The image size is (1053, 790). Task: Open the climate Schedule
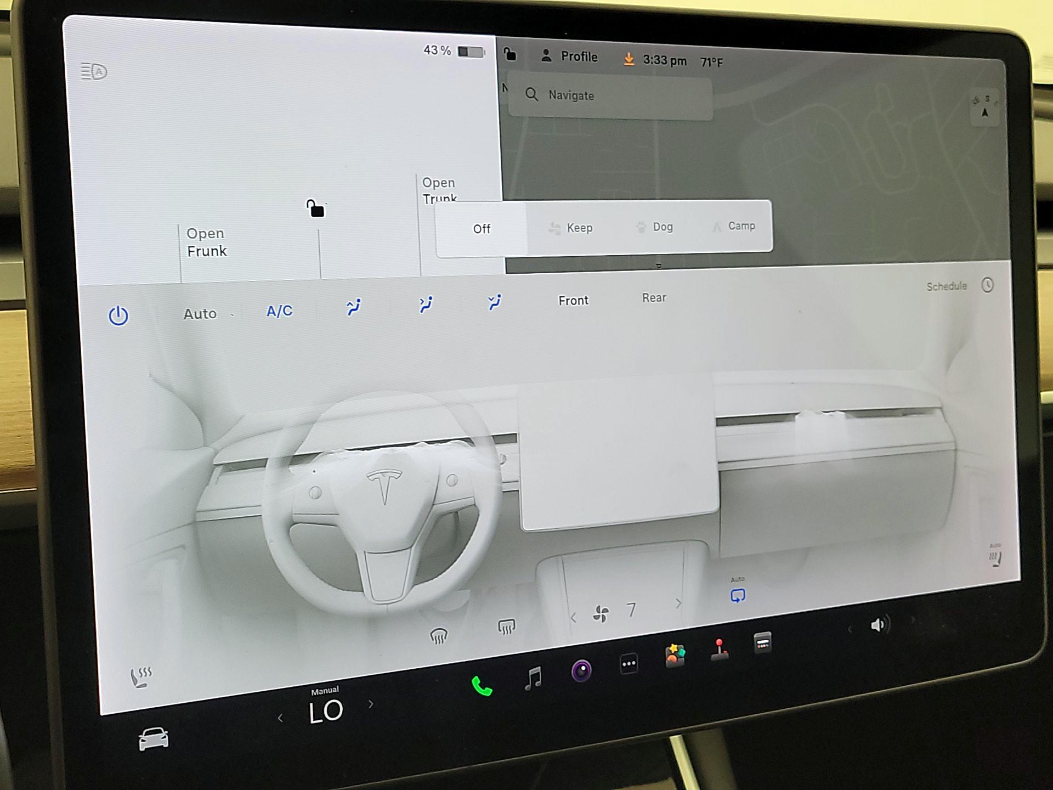coord(947,286)
